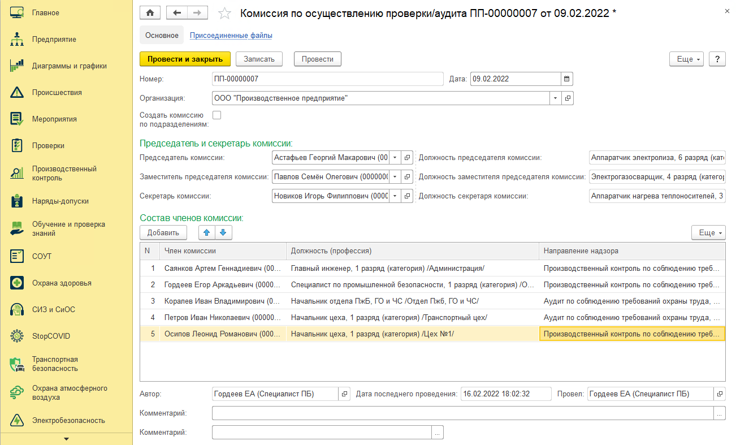736x445 pixels.
Task: Click the first Комментарий text field
Action: pyautogui.click(x=463, y=413)
